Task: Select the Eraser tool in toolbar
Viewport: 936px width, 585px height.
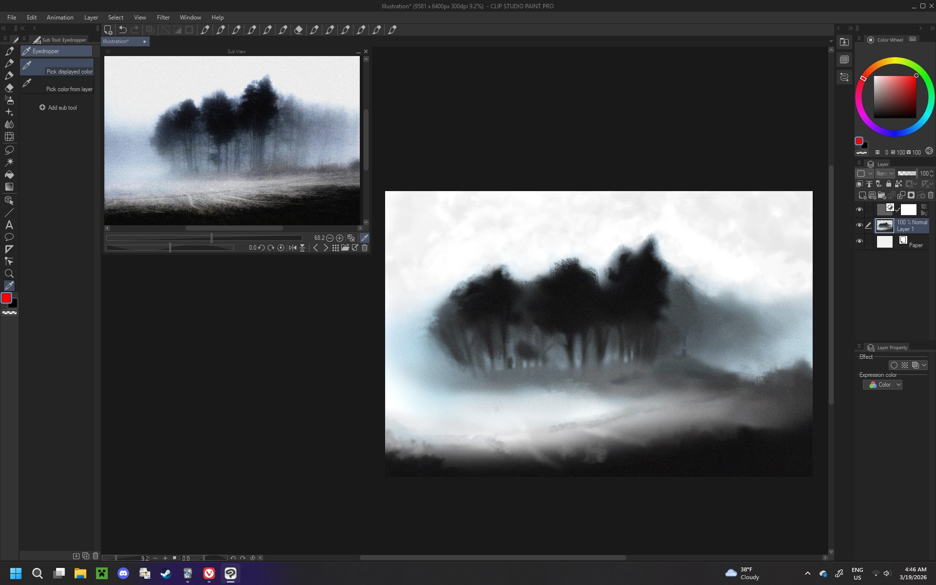Action: pyautogui.click(x=9, y=88)
